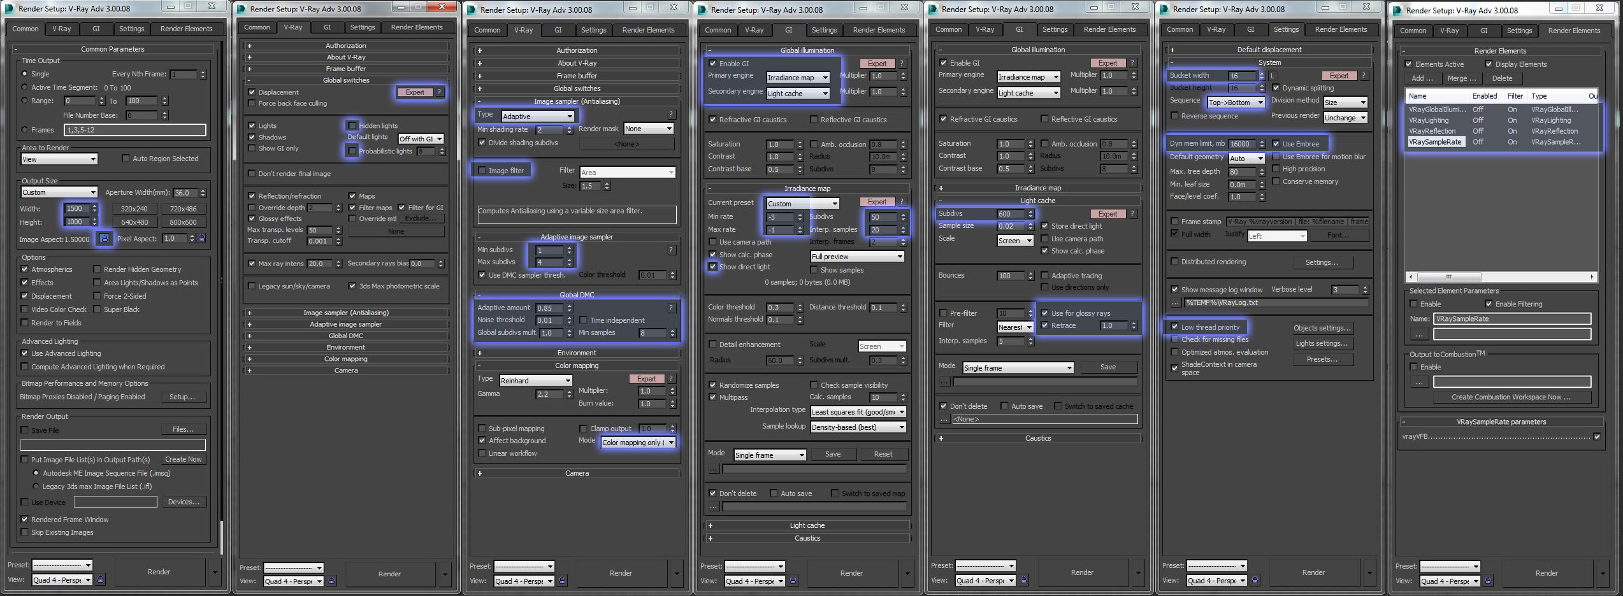Open GI tab in the System rollout window
Viewport: 1623px width, 596px height.
coord(1250,29)
